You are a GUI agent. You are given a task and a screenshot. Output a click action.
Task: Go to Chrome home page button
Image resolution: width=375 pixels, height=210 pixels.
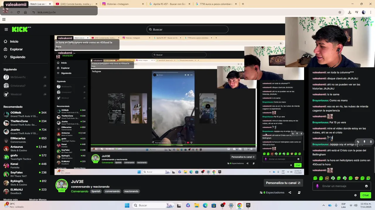pos(25,12)
